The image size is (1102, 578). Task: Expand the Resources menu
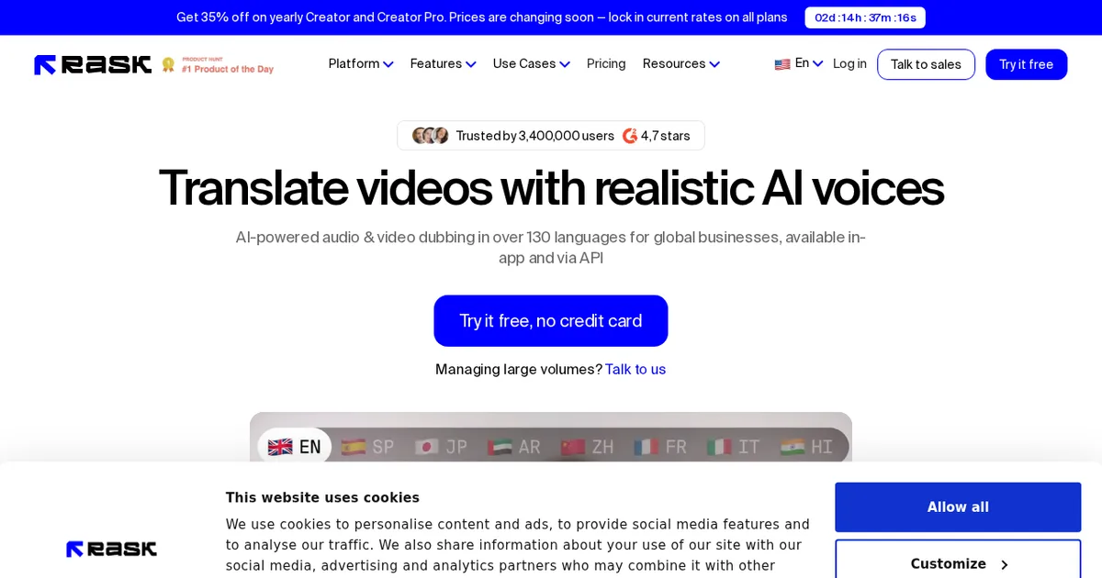[x=681, y=64]
